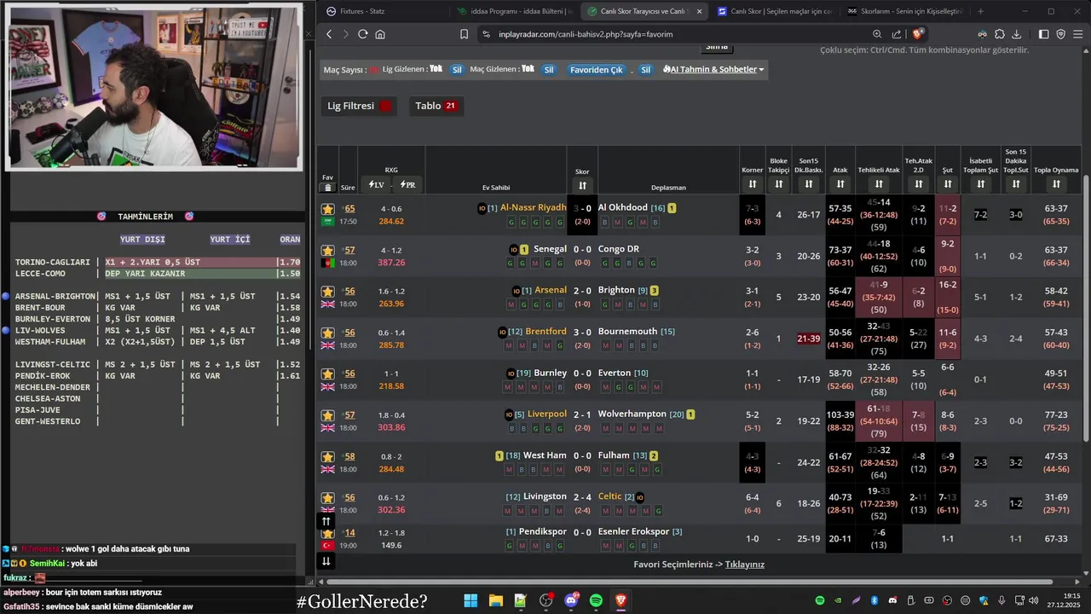Bookmark this page
This screenshot has width=1091, height=614.
tap(464, 34)
